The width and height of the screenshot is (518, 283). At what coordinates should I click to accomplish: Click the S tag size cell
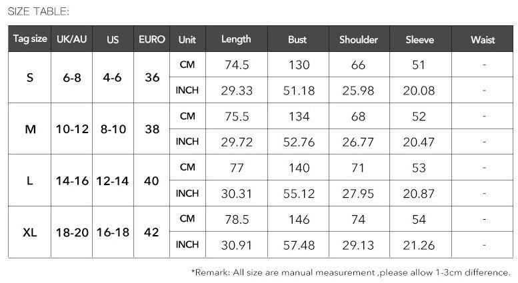coord(30,77)
